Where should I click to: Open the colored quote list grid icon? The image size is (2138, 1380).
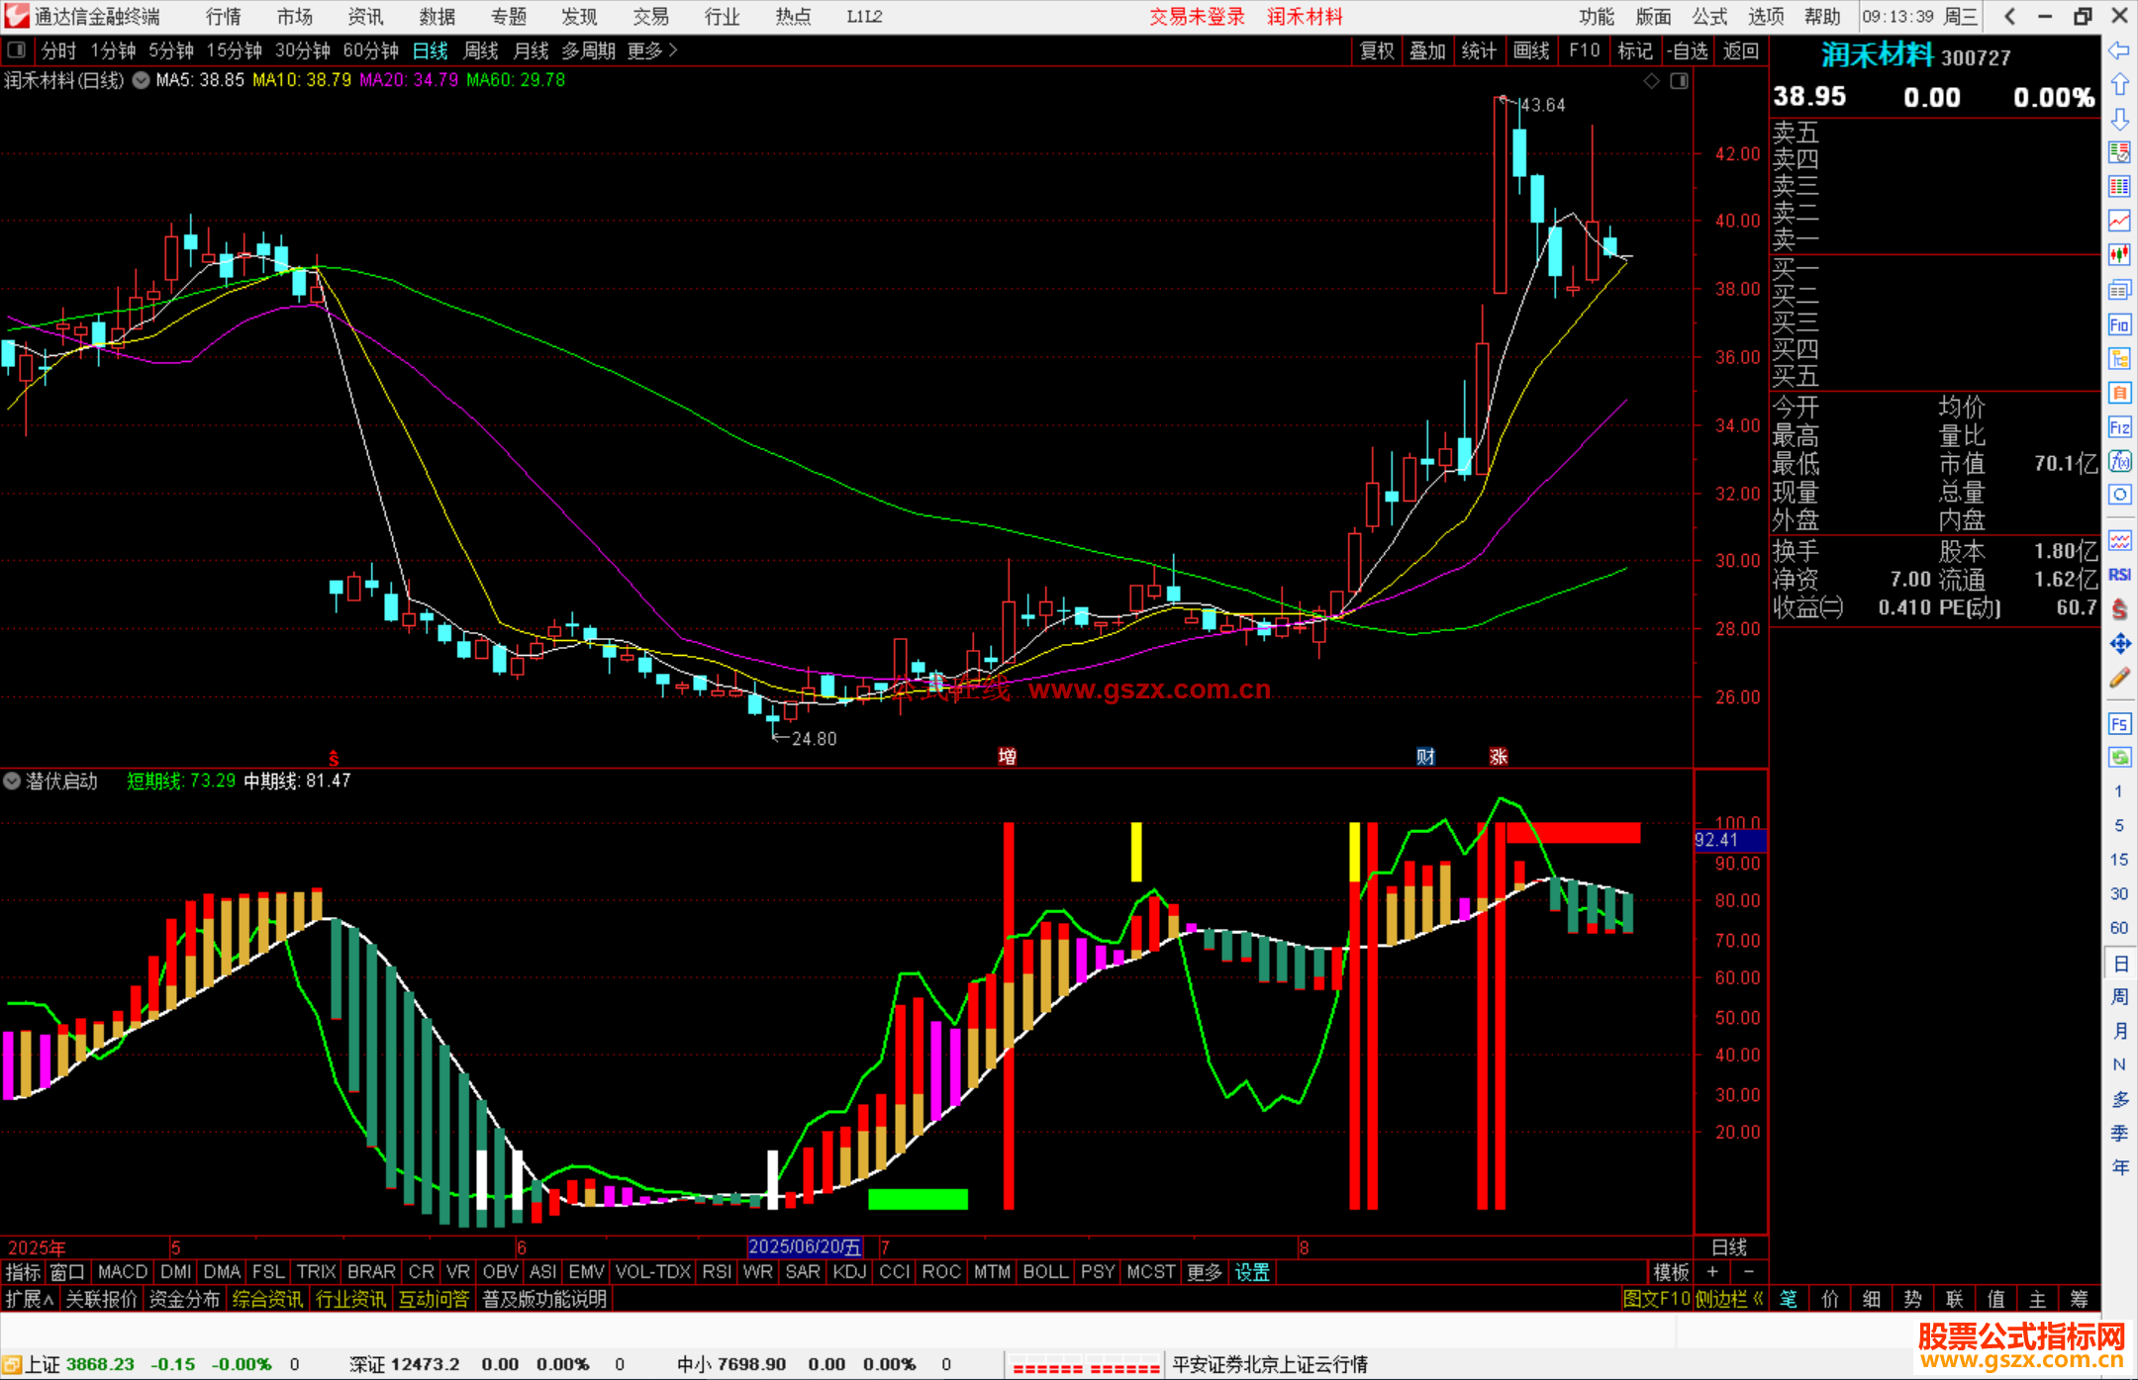click(x=2119, y=186)
